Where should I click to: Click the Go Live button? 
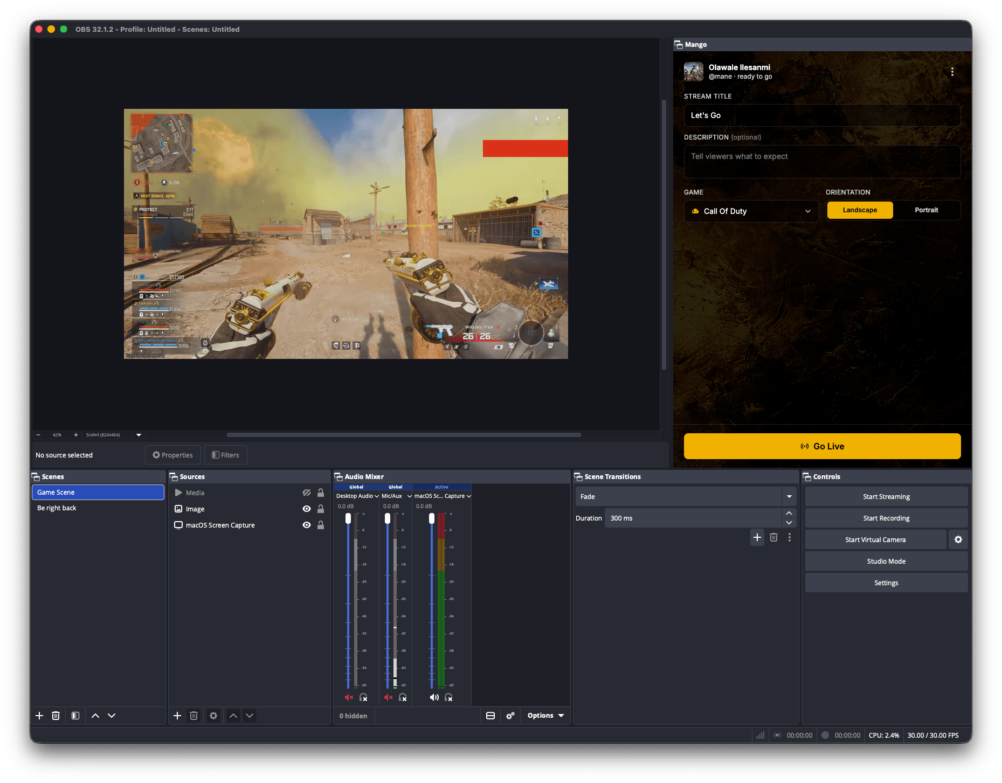[822, 446]
